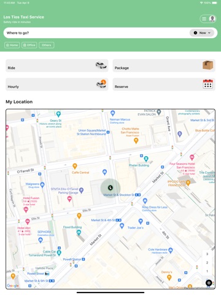Tap the Cole Hardware store pin
The width and height of the screenshot is (221, 295).
pos(171,250)
